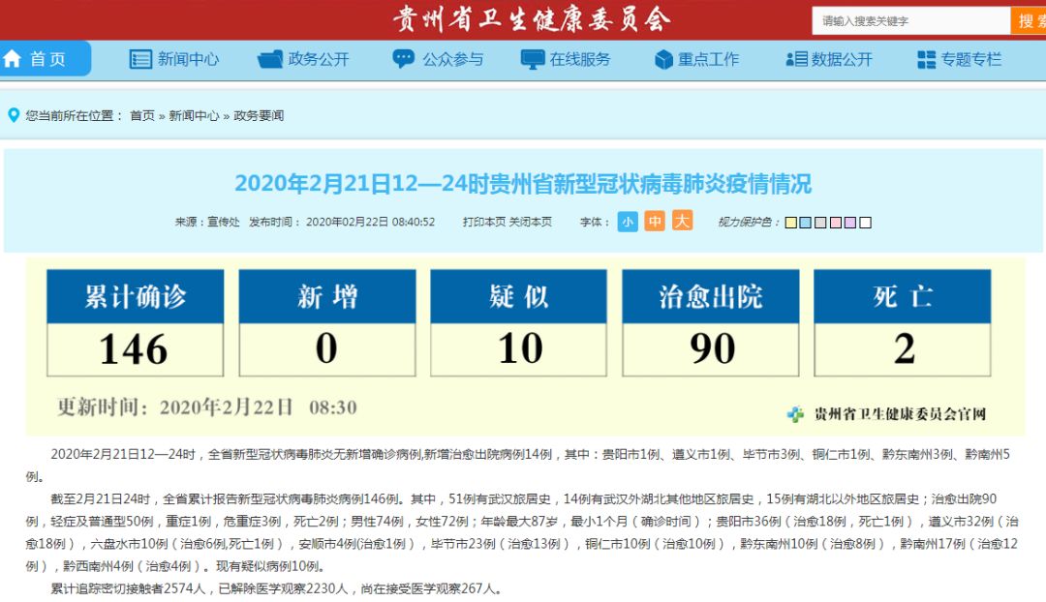Click the 新闻中心 news icon

pos(141,59)
